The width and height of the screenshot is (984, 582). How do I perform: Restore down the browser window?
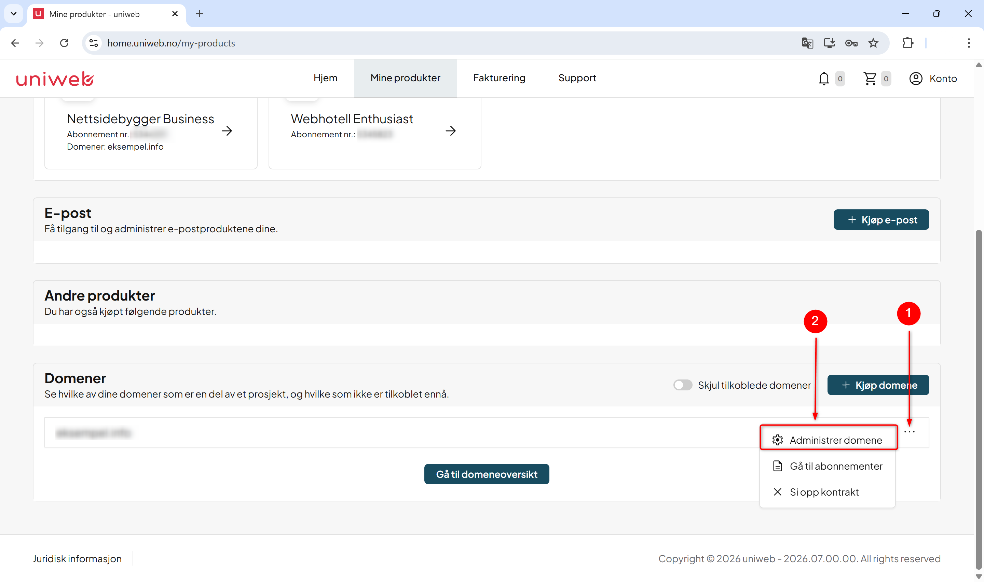point(937,14)
